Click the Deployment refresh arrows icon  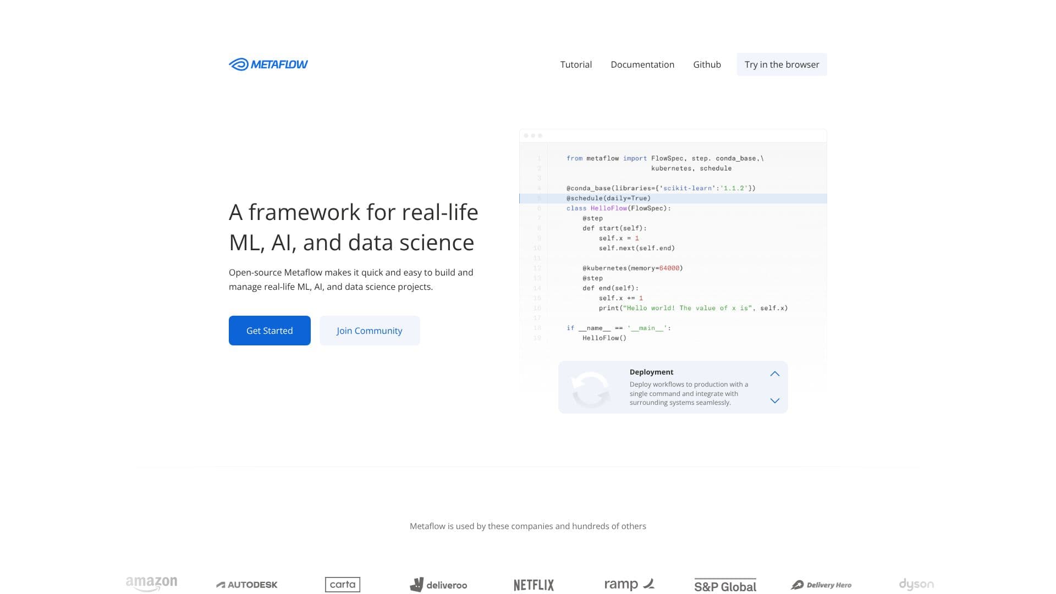click(x=591, y=389)
